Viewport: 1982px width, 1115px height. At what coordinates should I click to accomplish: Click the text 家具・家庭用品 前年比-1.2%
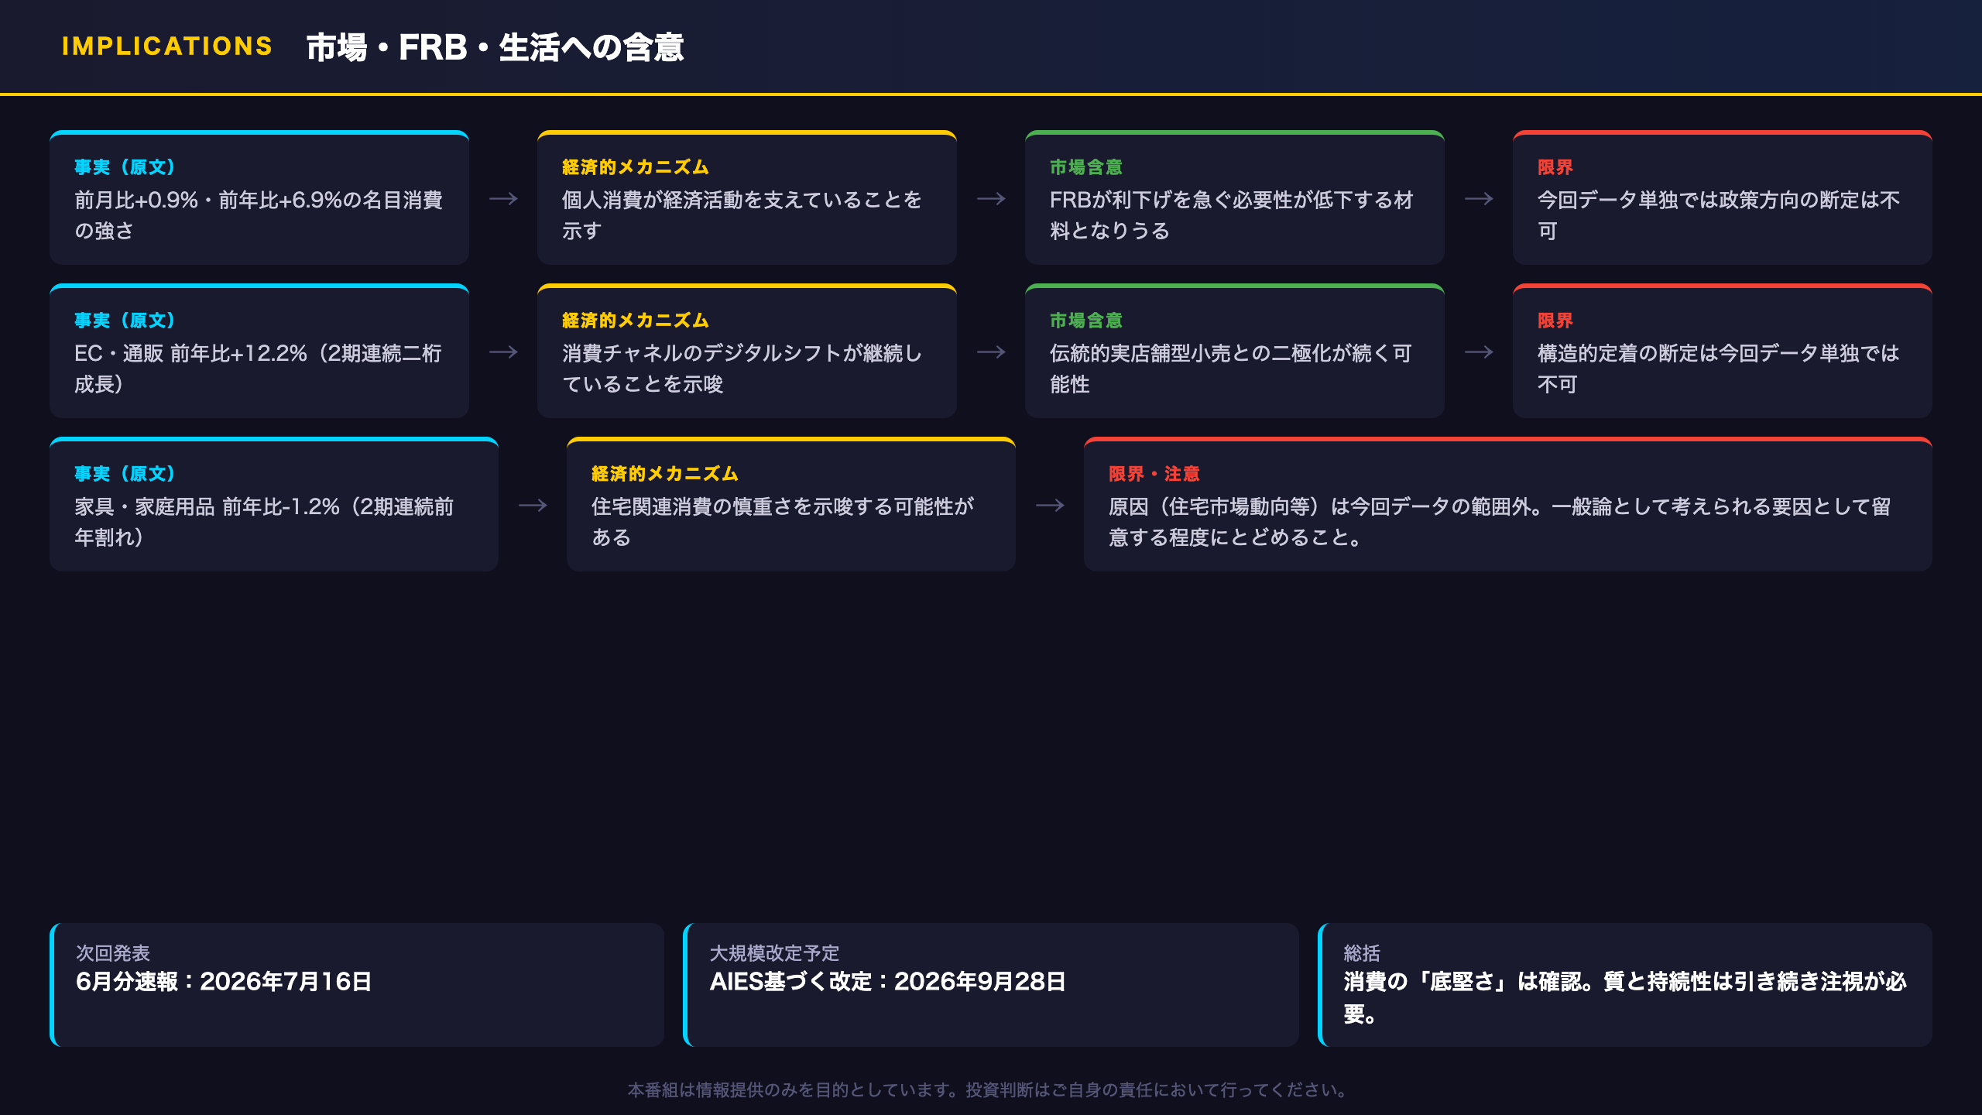[x=207, y=507]
